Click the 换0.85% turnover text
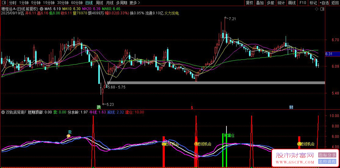Viewport: 340px width, 168px height. pos(137,13)
